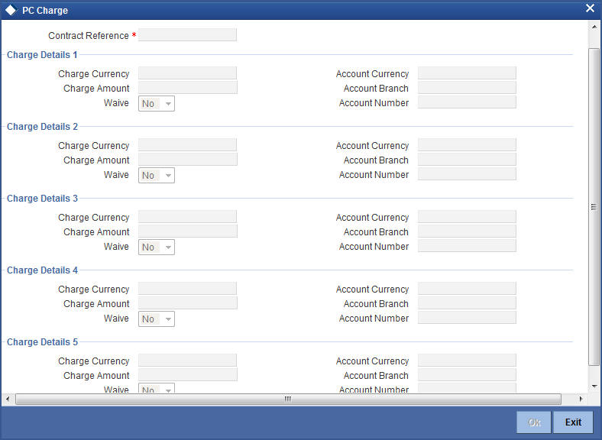Click the horizontal scrollbar right arrow
The image size is (602, 440).
tap(581, 399)
